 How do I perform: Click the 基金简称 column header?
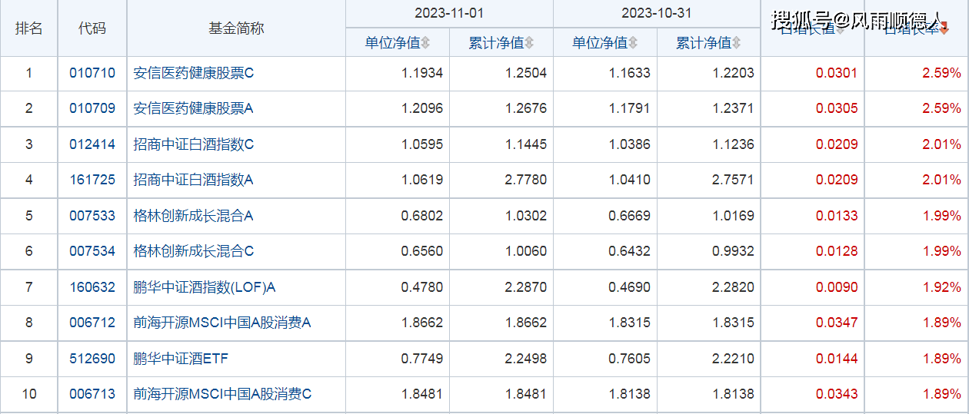[236, 28]
